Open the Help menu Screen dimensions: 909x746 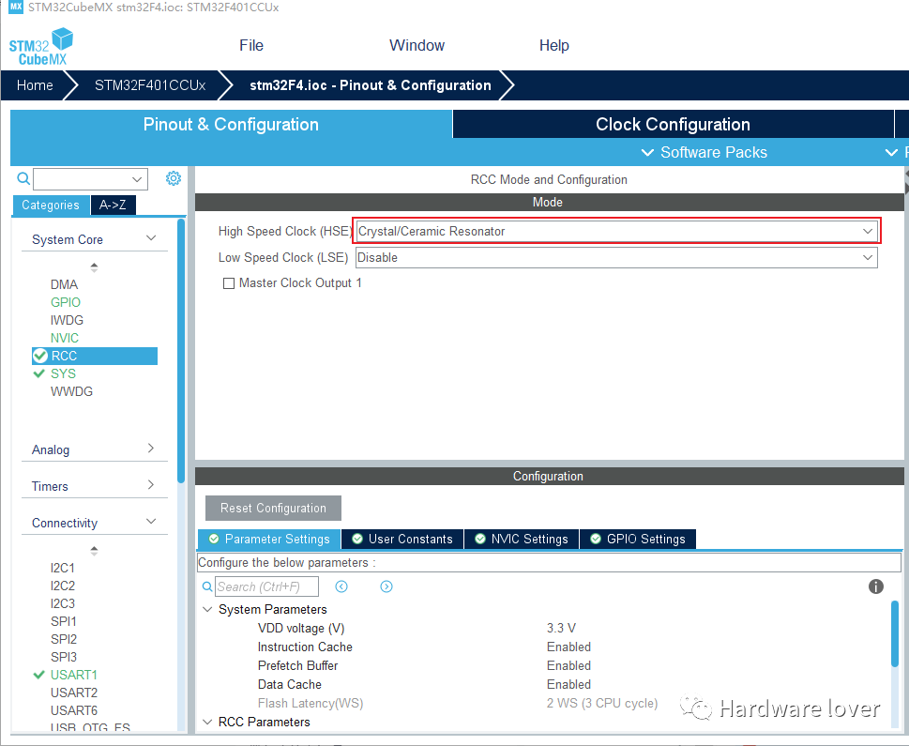554,45
